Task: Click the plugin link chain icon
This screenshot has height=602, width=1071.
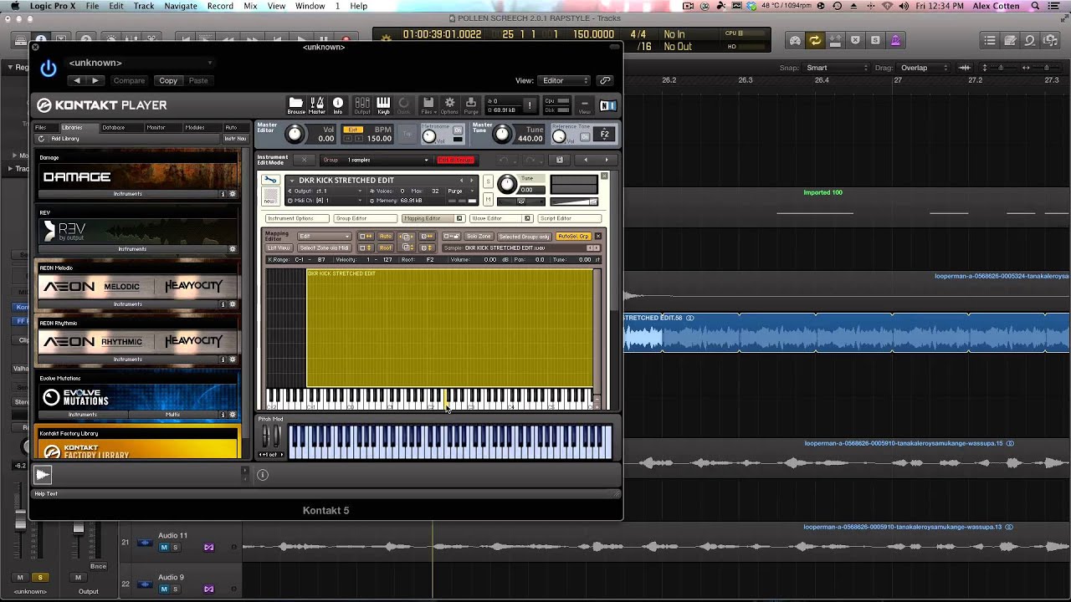Action: [605, 80]
